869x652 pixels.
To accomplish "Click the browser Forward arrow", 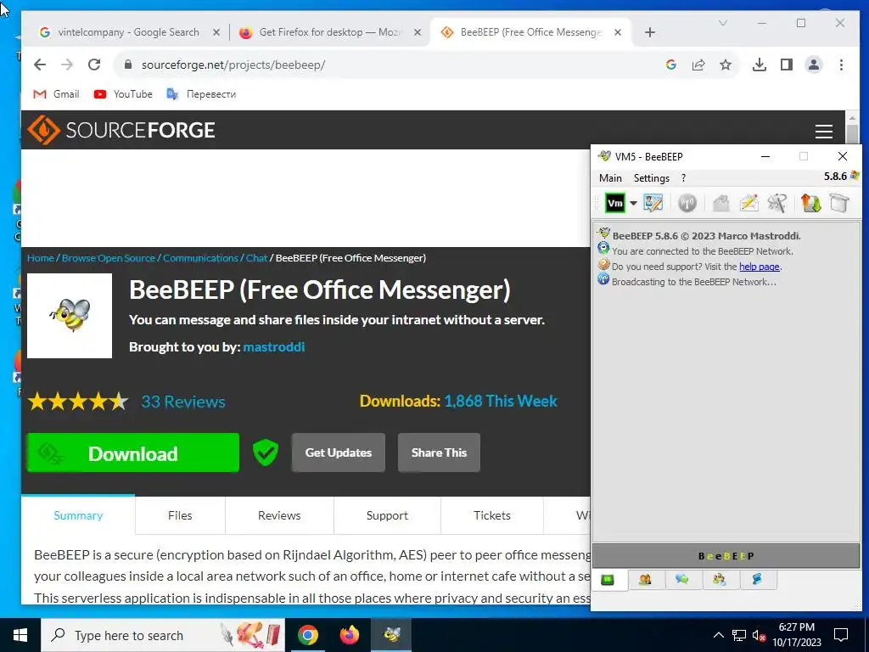I will tap(67, 65).
